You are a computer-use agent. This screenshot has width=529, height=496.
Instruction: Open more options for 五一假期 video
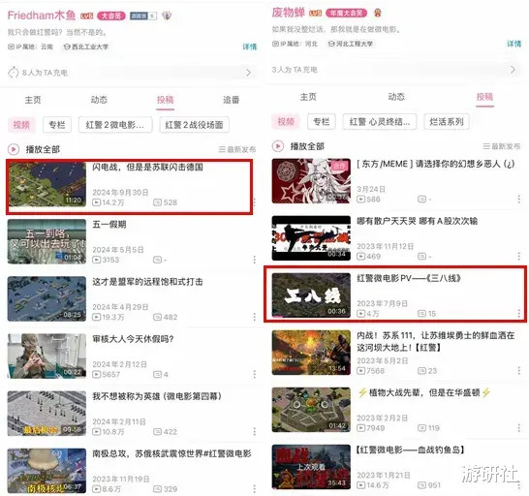(255, 260)
